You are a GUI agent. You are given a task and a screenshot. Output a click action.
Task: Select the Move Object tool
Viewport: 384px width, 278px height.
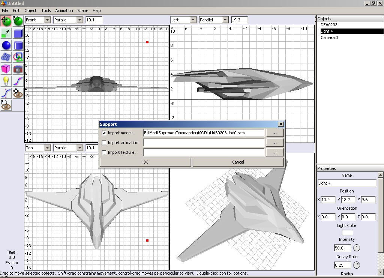6,21
